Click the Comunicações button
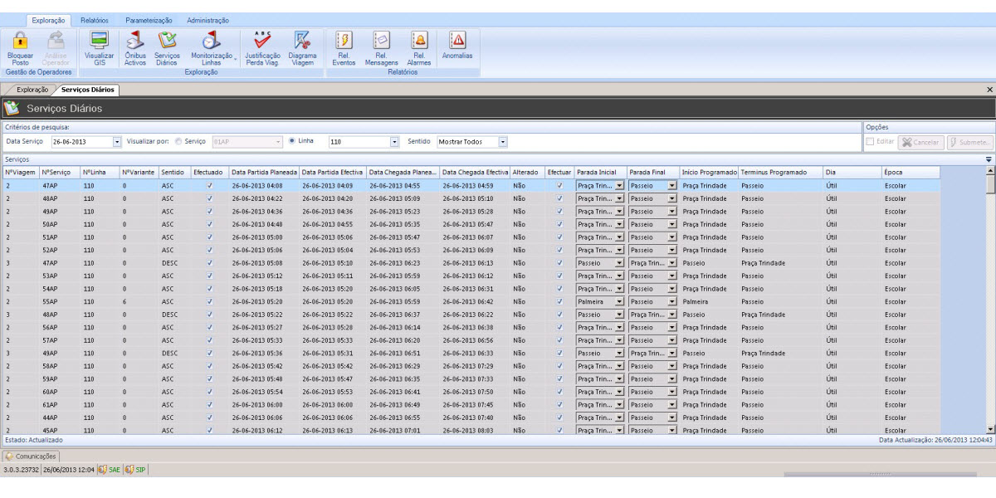Screen dimensions: 996x498 pos(31,456)
